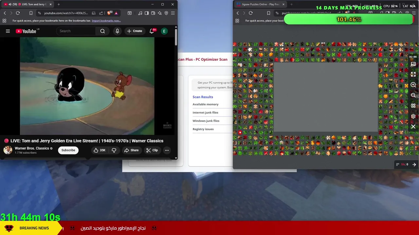Screen dimensions: 419x235
Task: Arrange puzzle pieces with grid icon
Action: pyautogui.click(x=413, y=106)
